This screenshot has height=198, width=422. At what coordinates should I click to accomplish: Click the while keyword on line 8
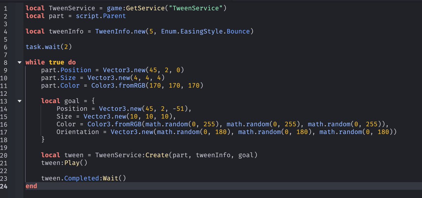[35, 62]
